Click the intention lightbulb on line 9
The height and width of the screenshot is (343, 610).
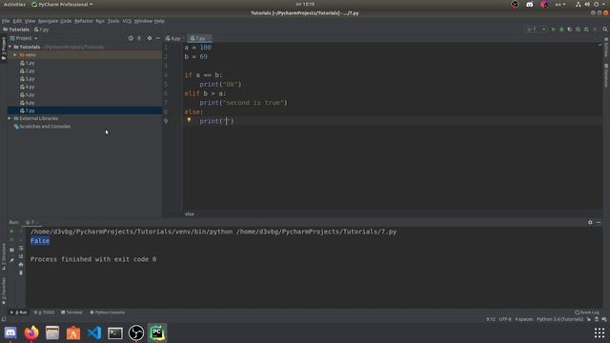[189, 120]
